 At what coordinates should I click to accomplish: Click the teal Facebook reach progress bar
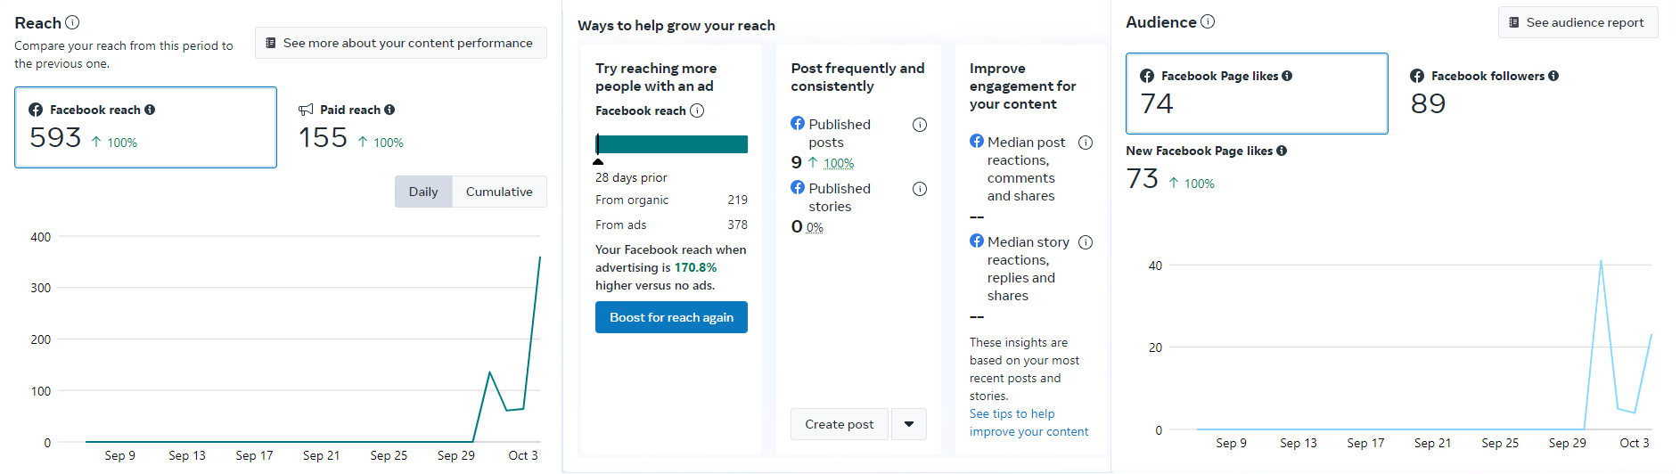(671, 144)
